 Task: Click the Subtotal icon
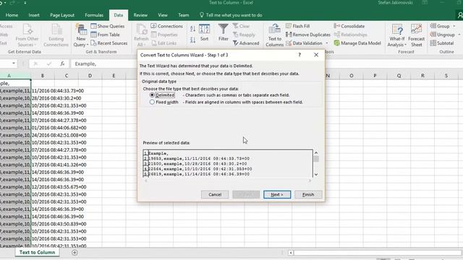(x=433, y=43)
